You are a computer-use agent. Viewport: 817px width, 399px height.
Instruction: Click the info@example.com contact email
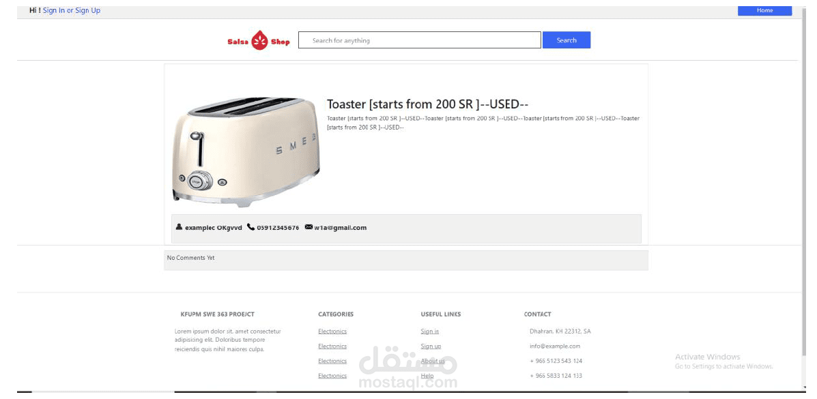click(x=555, y=346)
